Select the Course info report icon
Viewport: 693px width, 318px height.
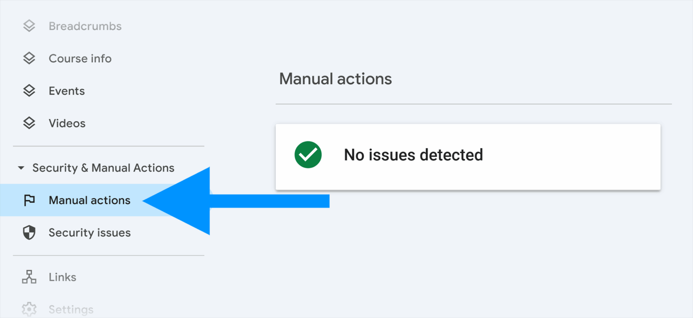click(x=28, y=58)
